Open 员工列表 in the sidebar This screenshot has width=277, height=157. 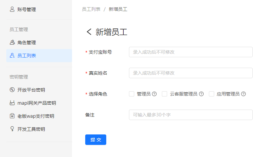(x=27, y=56)
